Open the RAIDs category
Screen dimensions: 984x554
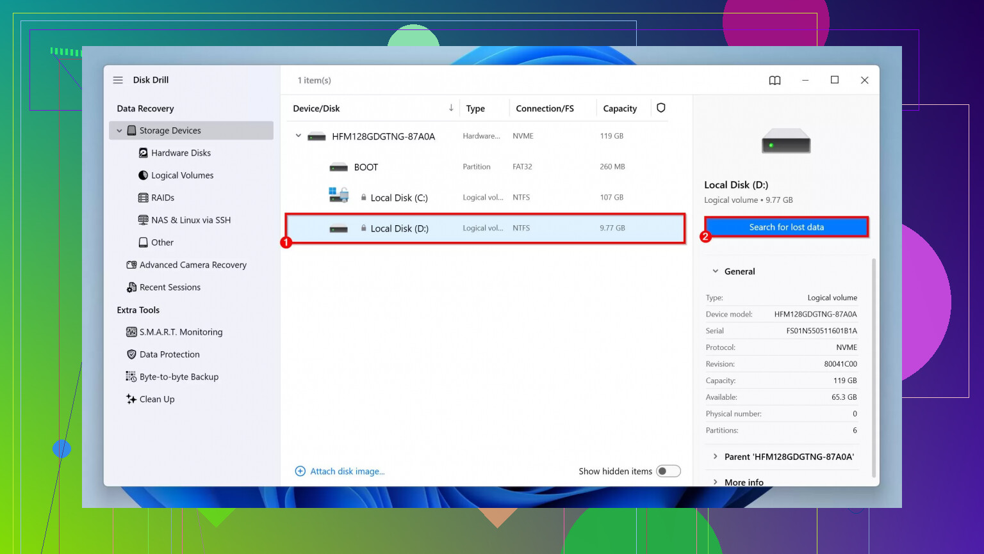point(162,198)
